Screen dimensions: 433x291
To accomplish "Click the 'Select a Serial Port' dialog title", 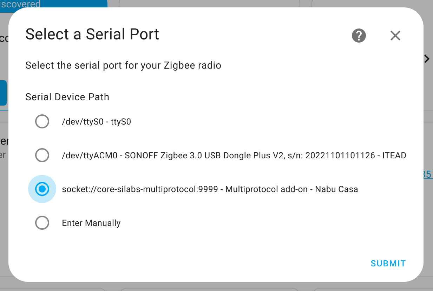I will 92,34.
